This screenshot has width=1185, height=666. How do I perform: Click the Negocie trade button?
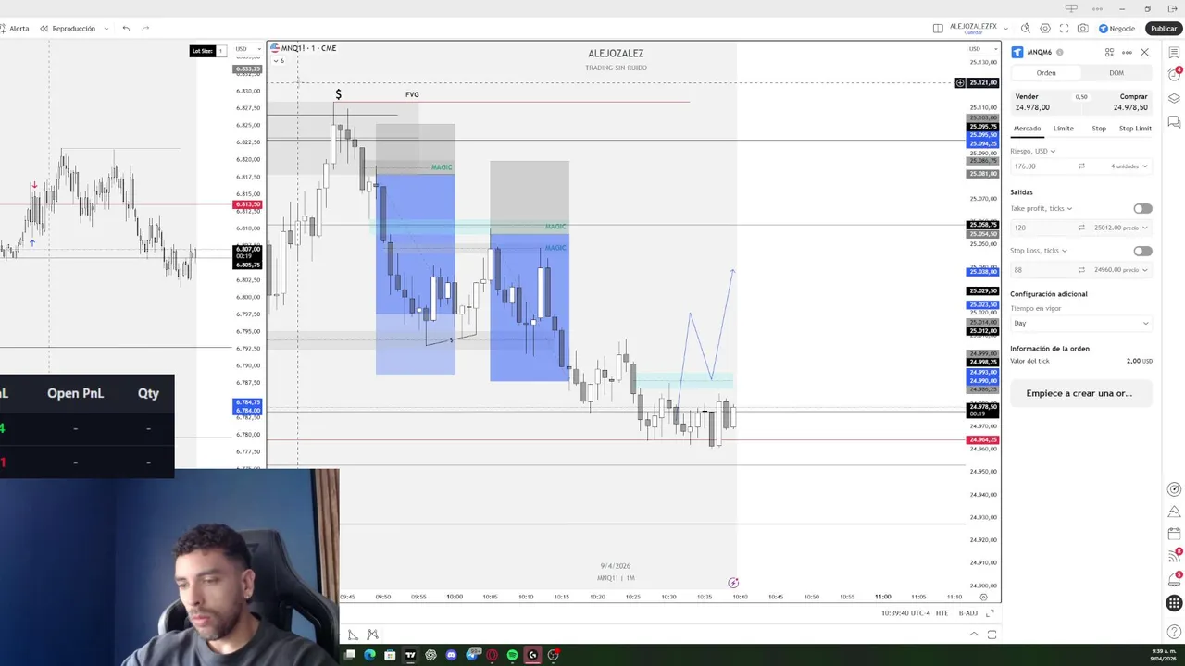pyautogui.click(x=1117, y=29)
